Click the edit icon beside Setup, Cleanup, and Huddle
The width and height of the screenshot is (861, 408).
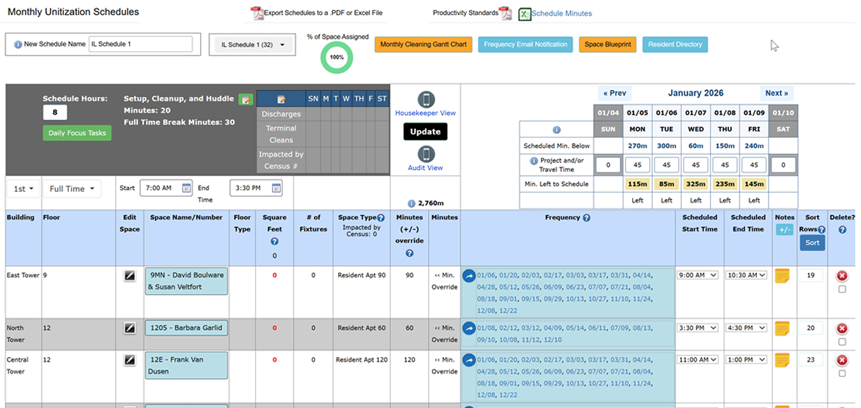click(x=245, y=99)
